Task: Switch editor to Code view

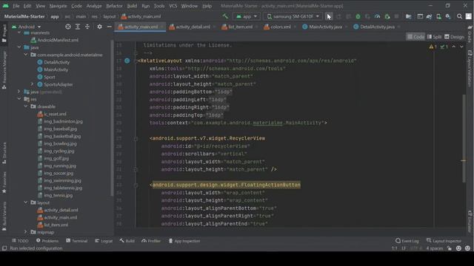Action: tap(415, 37)
